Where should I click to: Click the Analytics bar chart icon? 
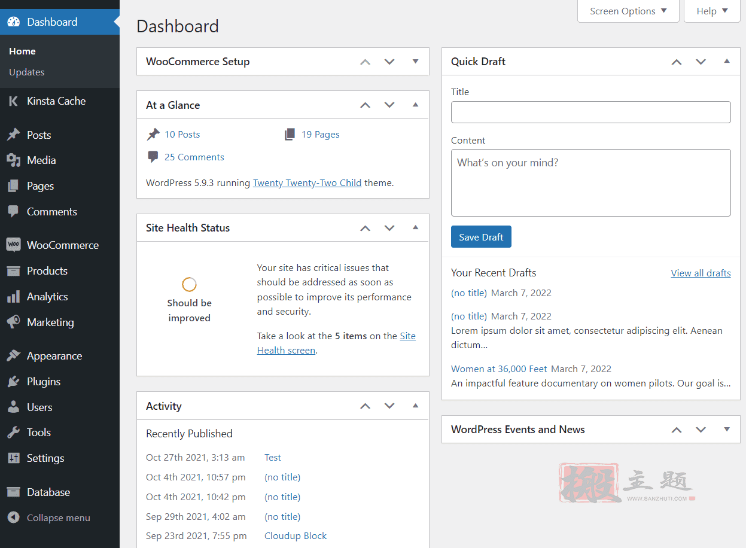(13, 297)
